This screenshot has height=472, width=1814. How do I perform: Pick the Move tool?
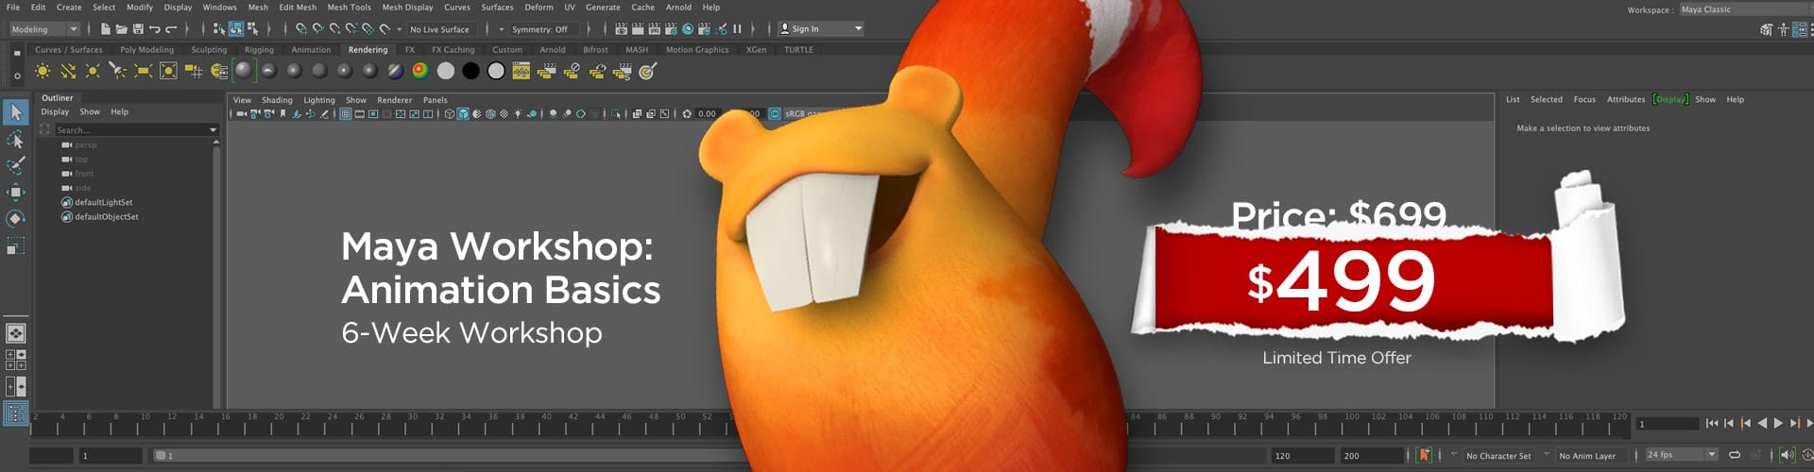(15, 192)
